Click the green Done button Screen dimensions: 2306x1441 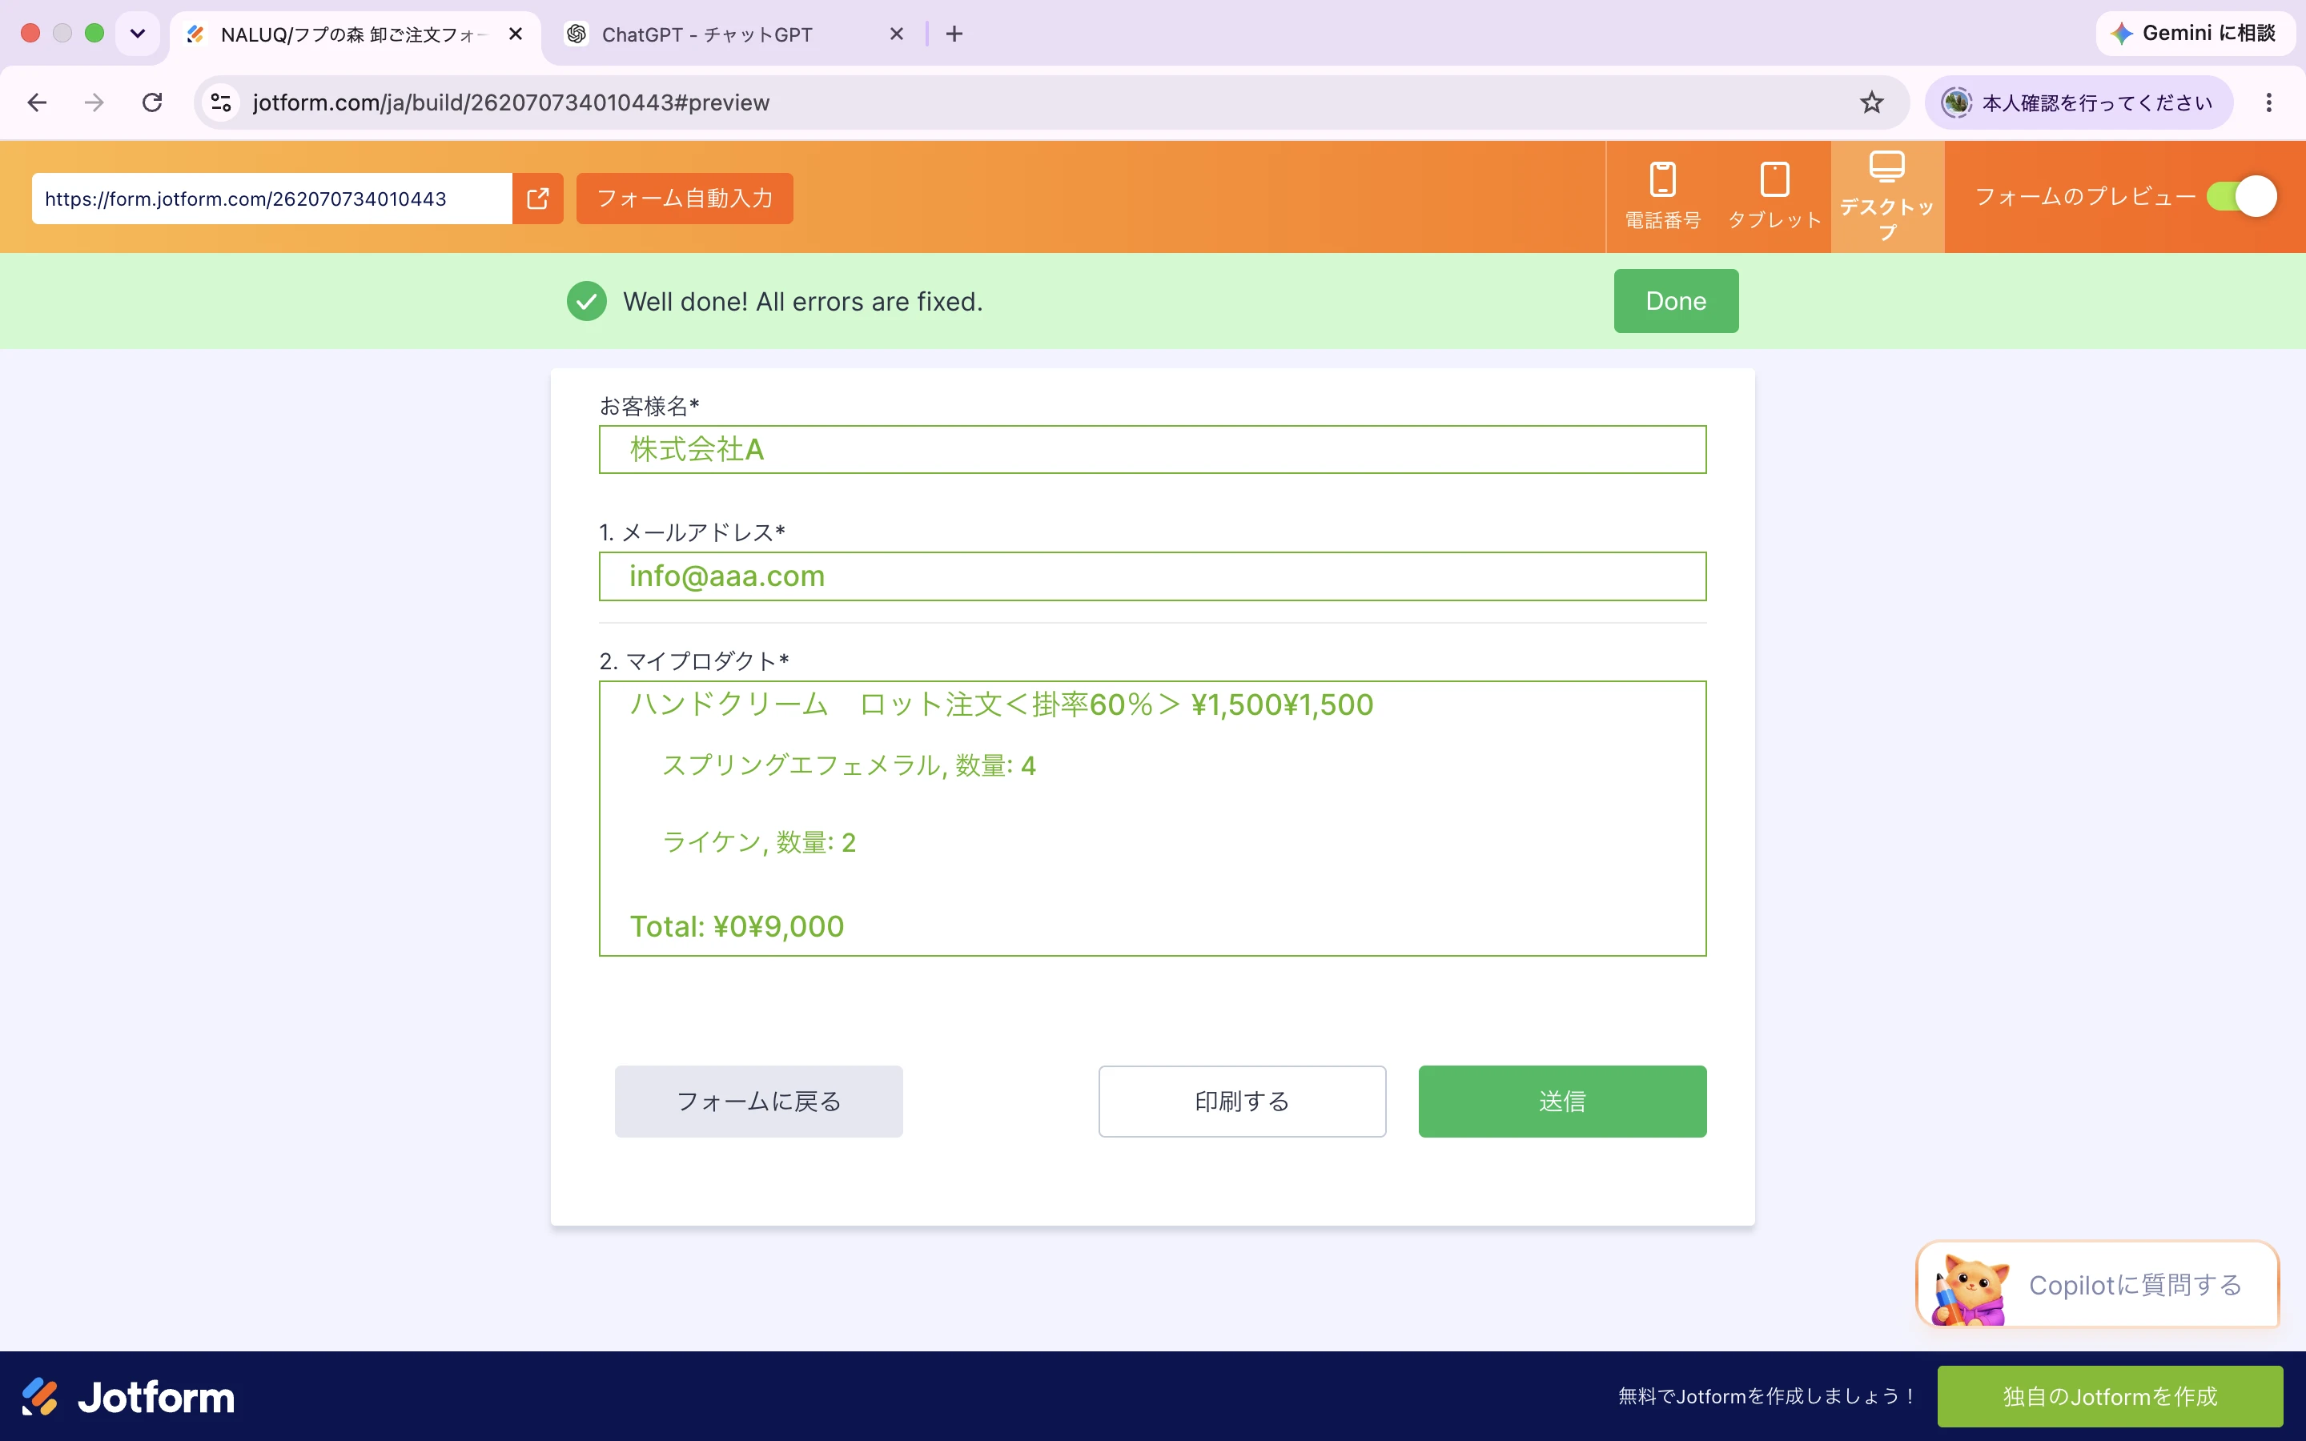(x=1675, y=301)
